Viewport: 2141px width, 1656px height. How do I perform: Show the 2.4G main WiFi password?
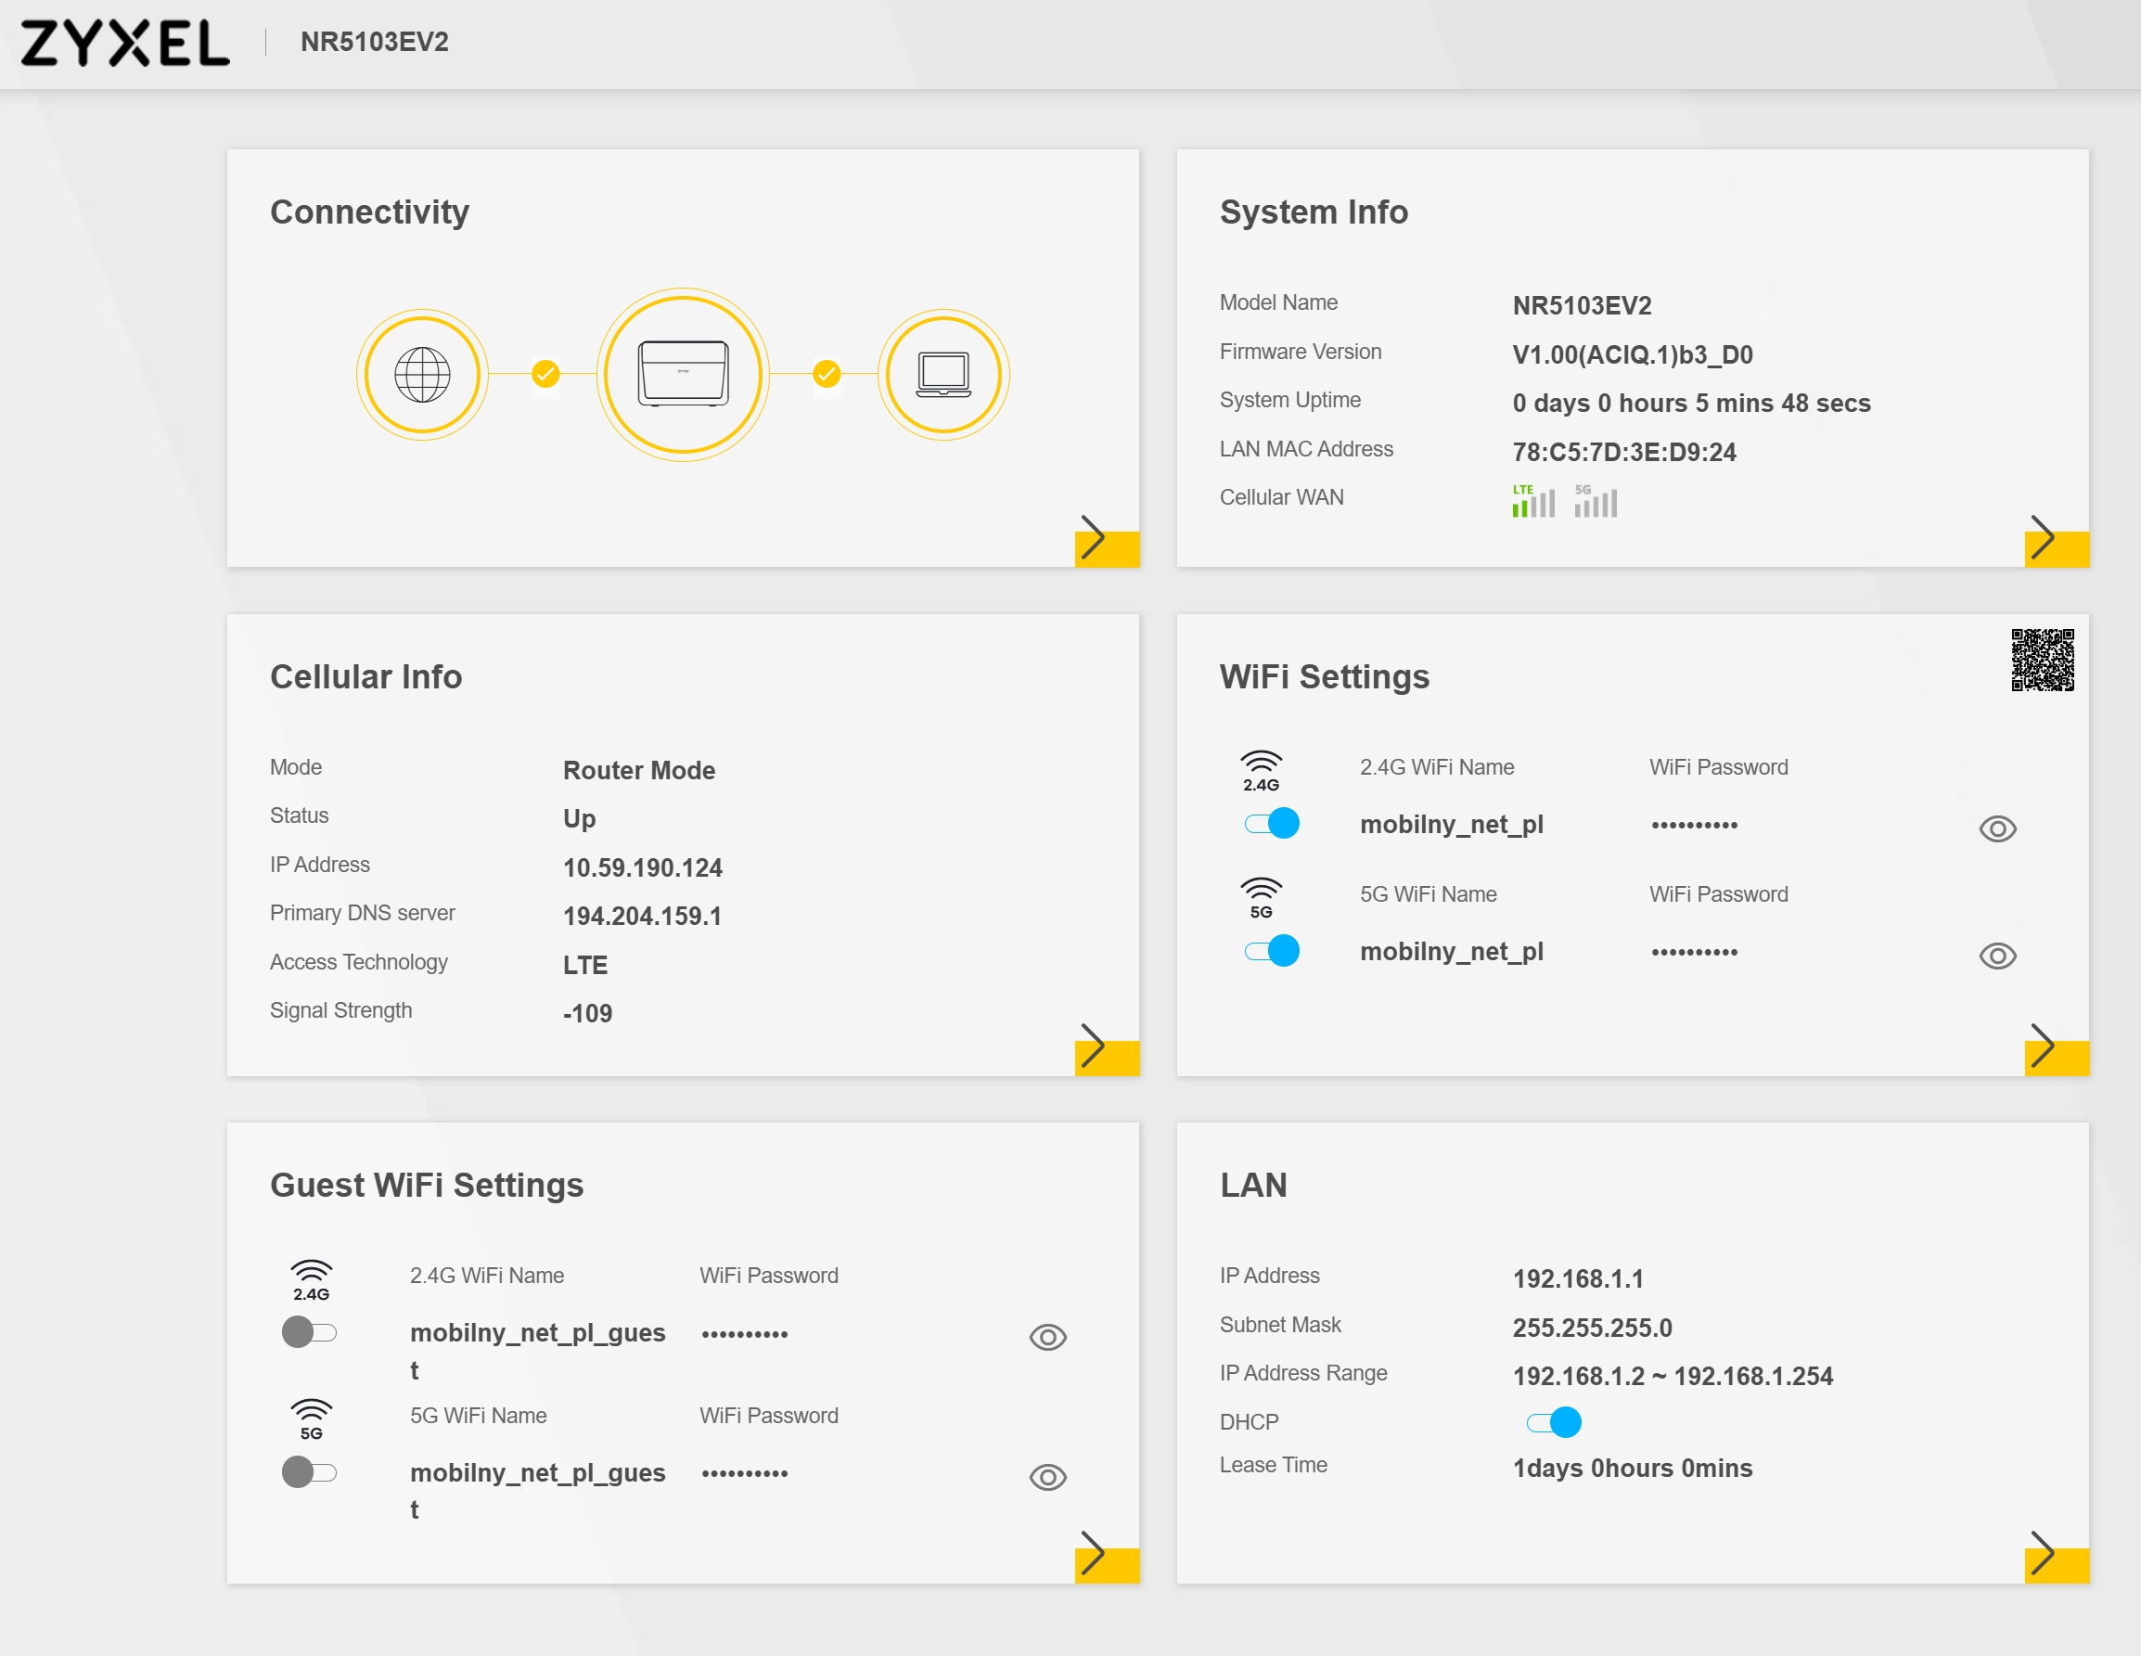point(1997,829)
